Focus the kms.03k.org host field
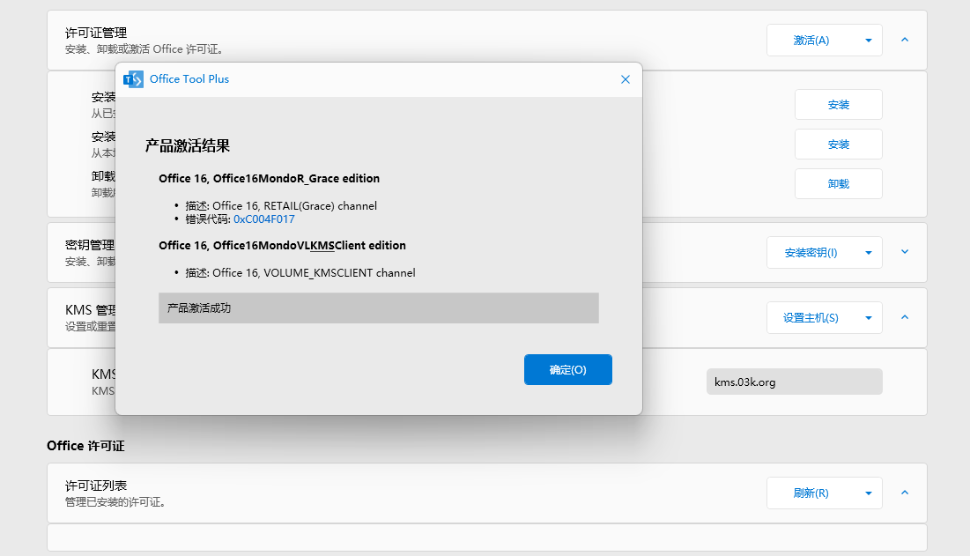The width and height of the screenshot is (970, 556). [794, 382]
